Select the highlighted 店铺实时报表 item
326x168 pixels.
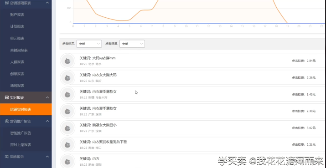point(26,109)
